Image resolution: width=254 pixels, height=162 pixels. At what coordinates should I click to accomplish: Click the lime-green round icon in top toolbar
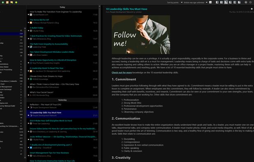click(x=16, y=2)
